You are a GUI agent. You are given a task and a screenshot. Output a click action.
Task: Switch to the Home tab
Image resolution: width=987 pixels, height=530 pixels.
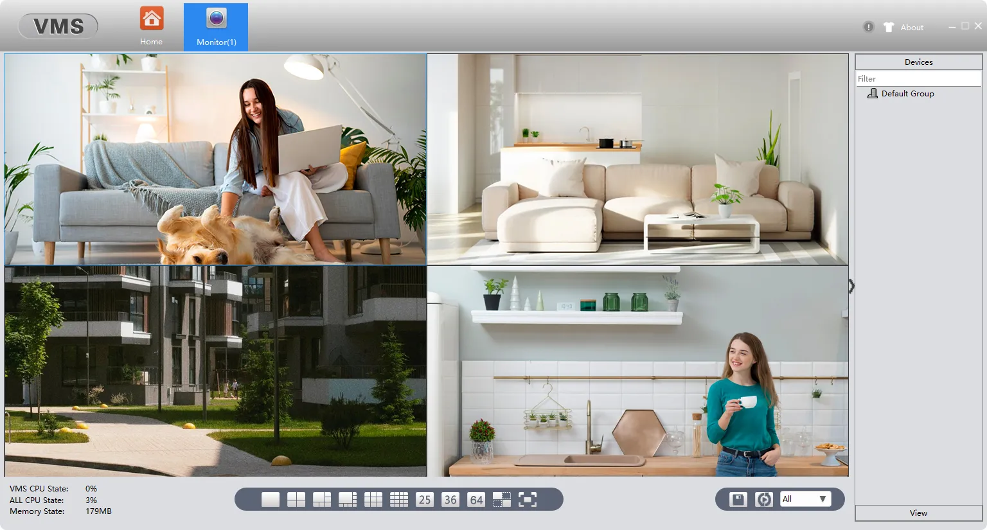click(151, 26)
